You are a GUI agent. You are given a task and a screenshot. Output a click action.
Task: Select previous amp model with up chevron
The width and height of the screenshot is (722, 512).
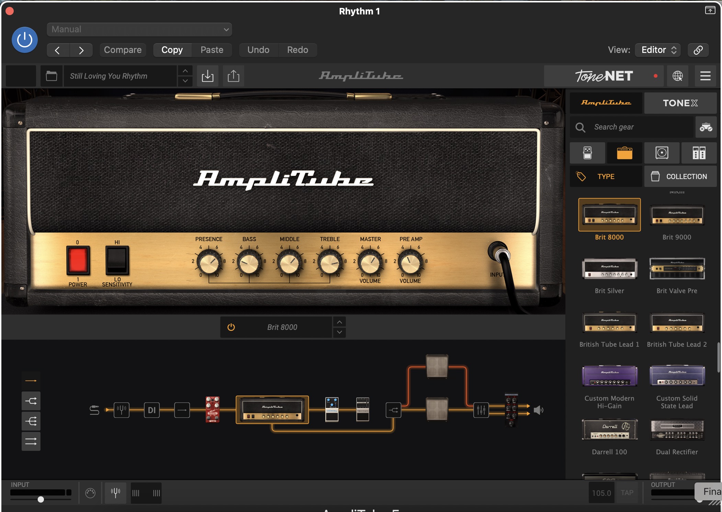[x=339, y=322]
